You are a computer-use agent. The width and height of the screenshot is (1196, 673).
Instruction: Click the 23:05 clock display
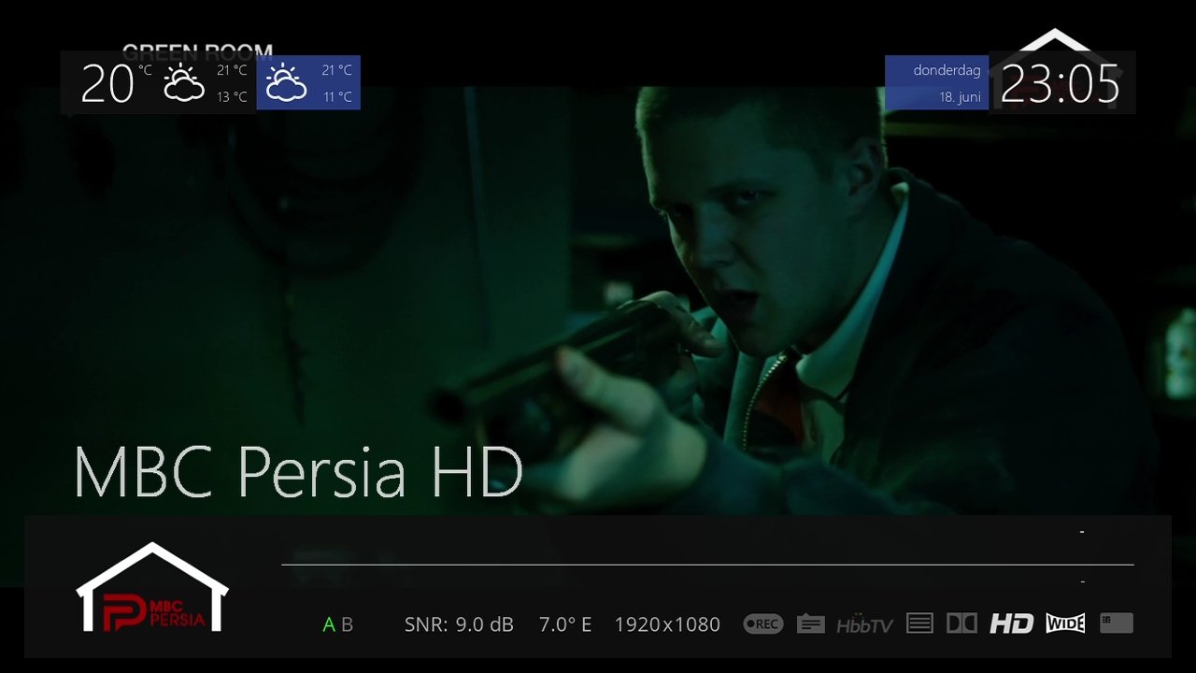1060,84
